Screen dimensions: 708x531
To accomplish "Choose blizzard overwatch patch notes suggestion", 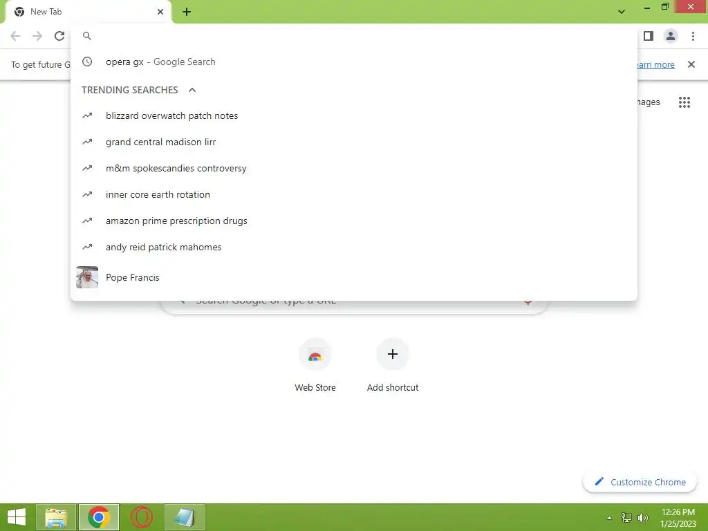I will [354, 115].
